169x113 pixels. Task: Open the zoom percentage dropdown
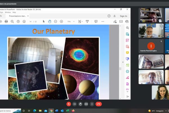pyautogui.click(x=70, y=21)
